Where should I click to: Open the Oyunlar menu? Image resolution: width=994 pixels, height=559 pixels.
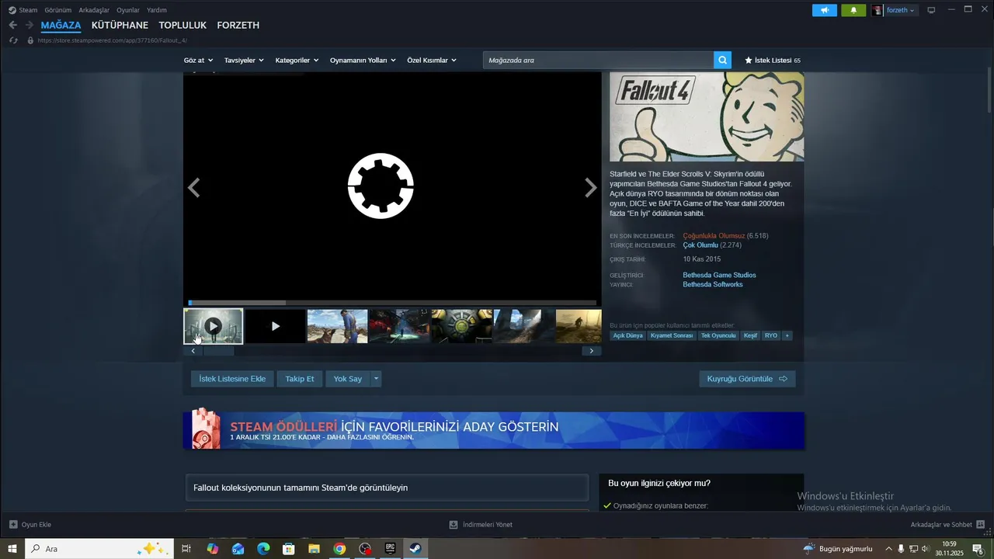[128, 10]
